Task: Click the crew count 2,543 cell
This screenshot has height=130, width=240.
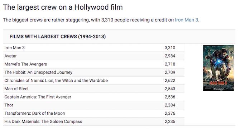Action: 170,89
